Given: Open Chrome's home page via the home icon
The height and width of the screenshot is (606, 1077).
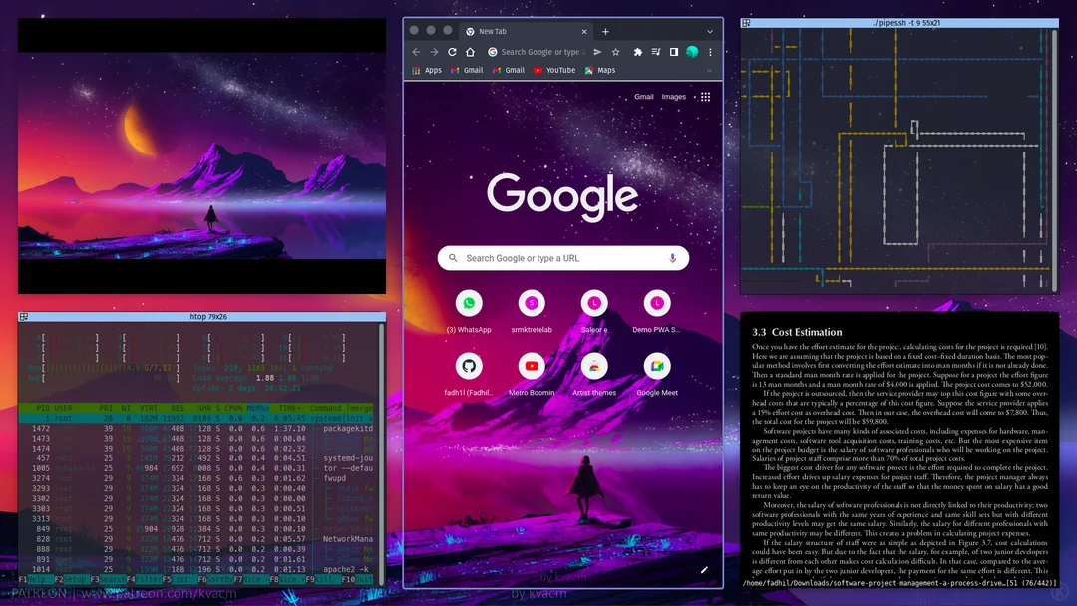Looking at the screenshot, I should [471, 51].
